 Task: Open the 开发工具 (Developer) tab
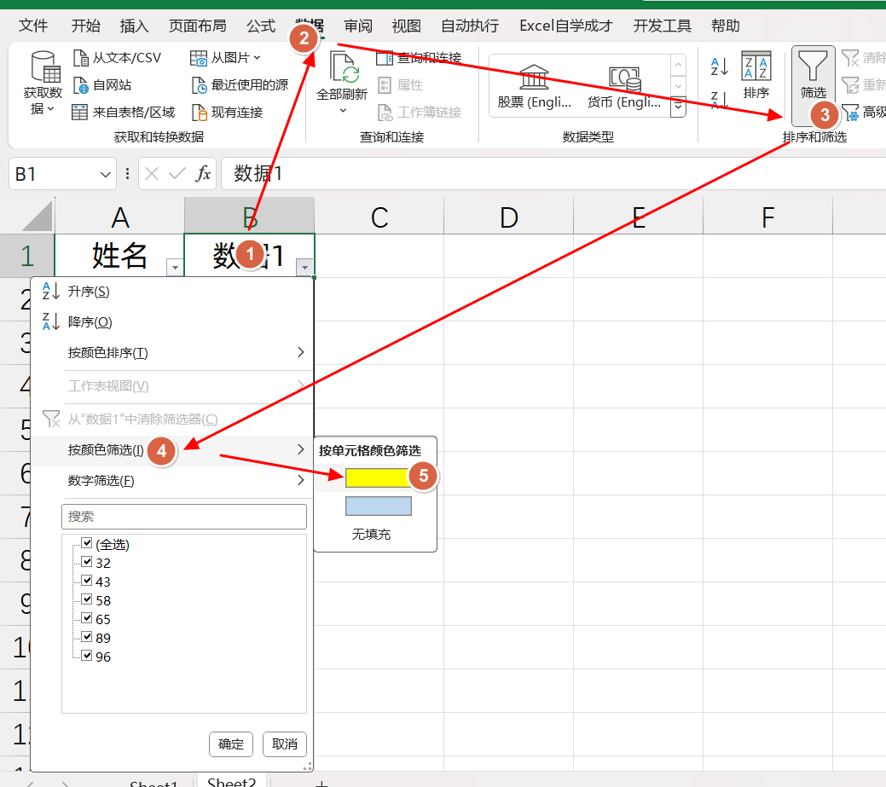click(x=662, y=26)
